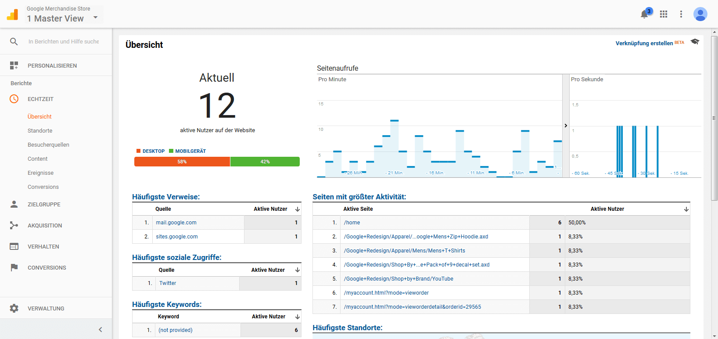
Task: Open the Master View account dropdown
Action: [95, 18]
